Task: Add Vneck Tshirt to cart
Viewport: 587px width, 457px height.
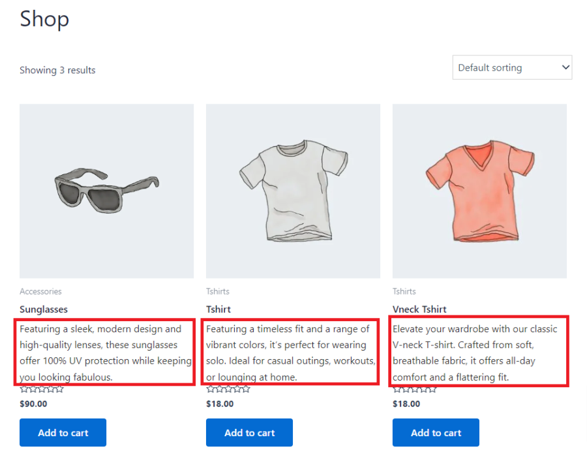Action: pyautogui.click(x=436, y=432)
